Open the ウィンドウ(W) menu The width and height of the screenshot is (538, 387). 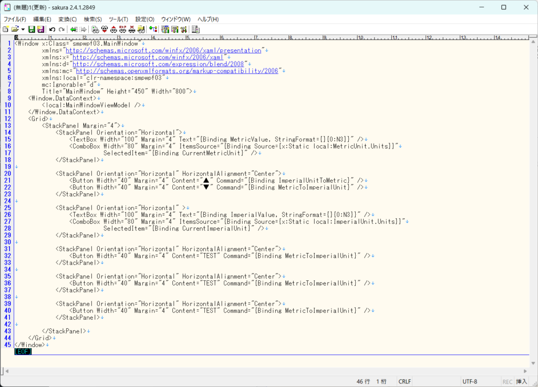[175, 19]
